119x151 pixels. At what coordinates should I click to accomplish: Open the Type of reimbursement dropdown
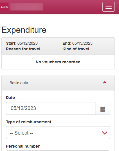(58, 133)
